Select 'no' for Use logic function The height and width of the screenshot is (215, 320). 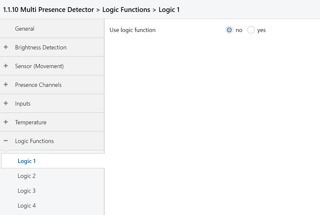(x=229, y=30)
